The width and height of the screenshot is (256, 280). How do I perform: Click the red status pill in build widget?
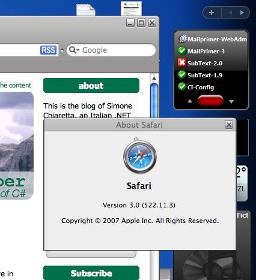coord(210,101)
